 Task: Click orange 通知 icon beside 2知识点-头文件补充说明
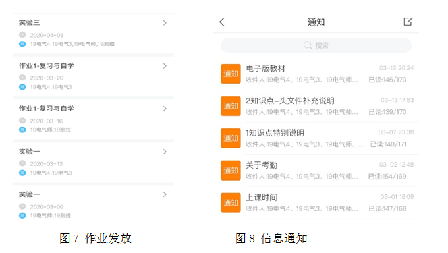[x=231, y=106]
